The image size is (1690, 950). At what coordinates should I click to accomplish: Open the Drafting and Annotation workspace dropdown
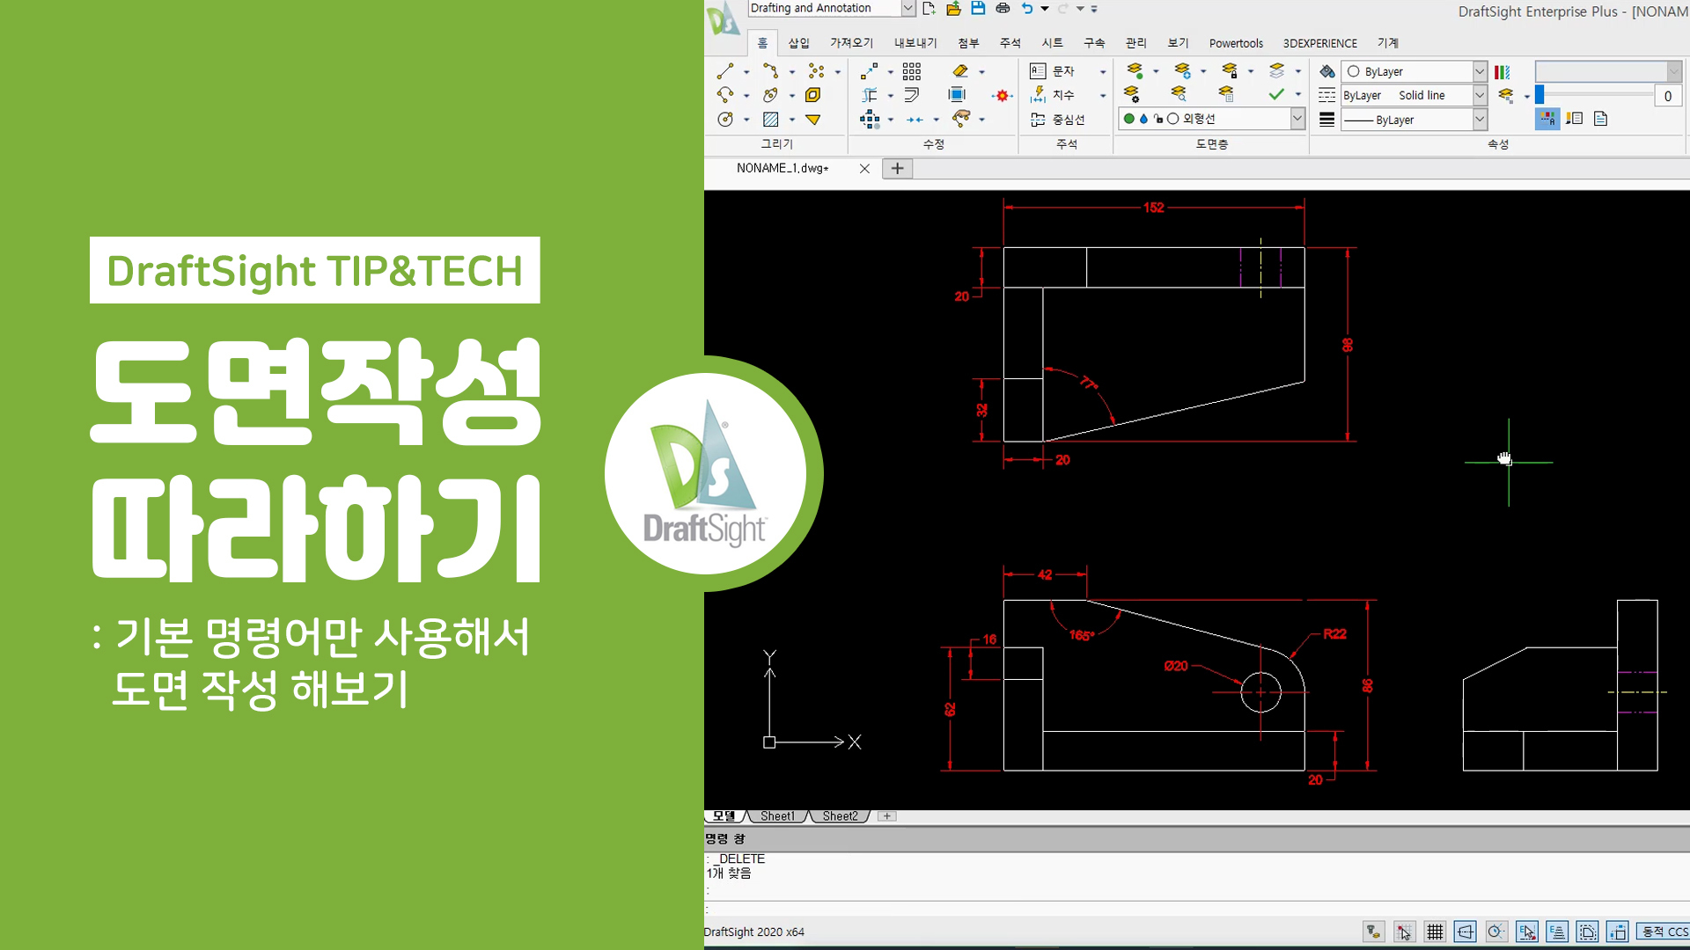click(x=908, y=9)
